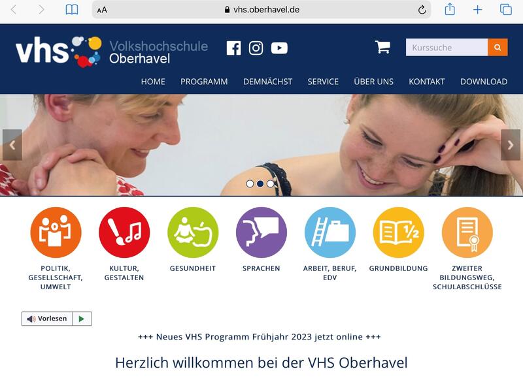The height and width of the screenshot is (380, 523).
Task: Start read-aloud with green play button
Action: point(82,319)
